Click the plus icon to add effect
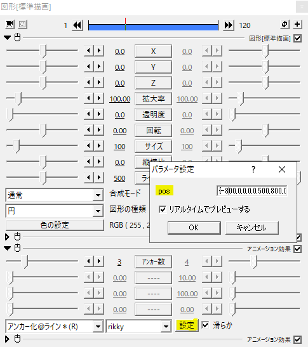Image resolution: width=308 pixels, height=347 pixels. [297, 24]
